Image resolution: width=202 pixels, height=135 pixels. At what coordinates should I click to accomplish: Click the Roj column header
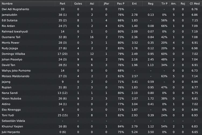[183, 4]
